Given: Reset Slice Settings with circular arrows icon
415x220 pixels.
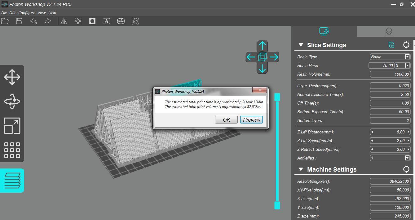Looking at the screenshot, I should [406, 45].
